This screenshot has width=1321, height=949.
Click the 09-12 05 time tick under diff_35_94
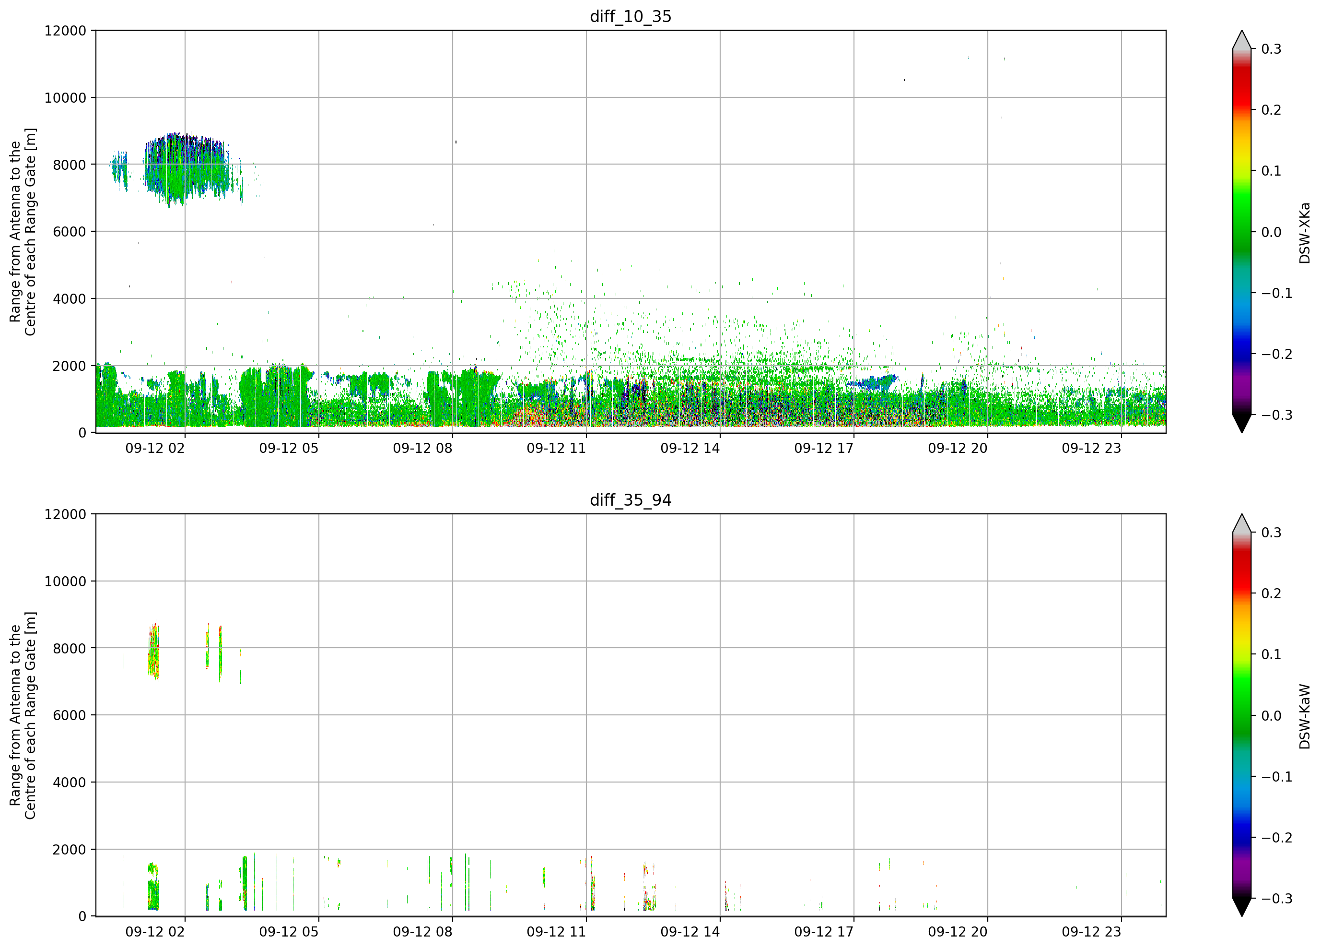(x=289, y=932)
